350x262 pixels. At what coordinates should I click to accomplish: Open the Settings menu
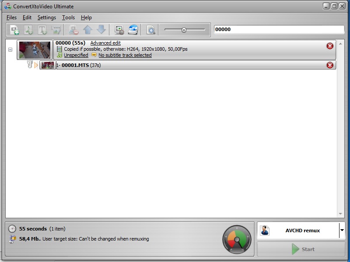tap(47, 17)
